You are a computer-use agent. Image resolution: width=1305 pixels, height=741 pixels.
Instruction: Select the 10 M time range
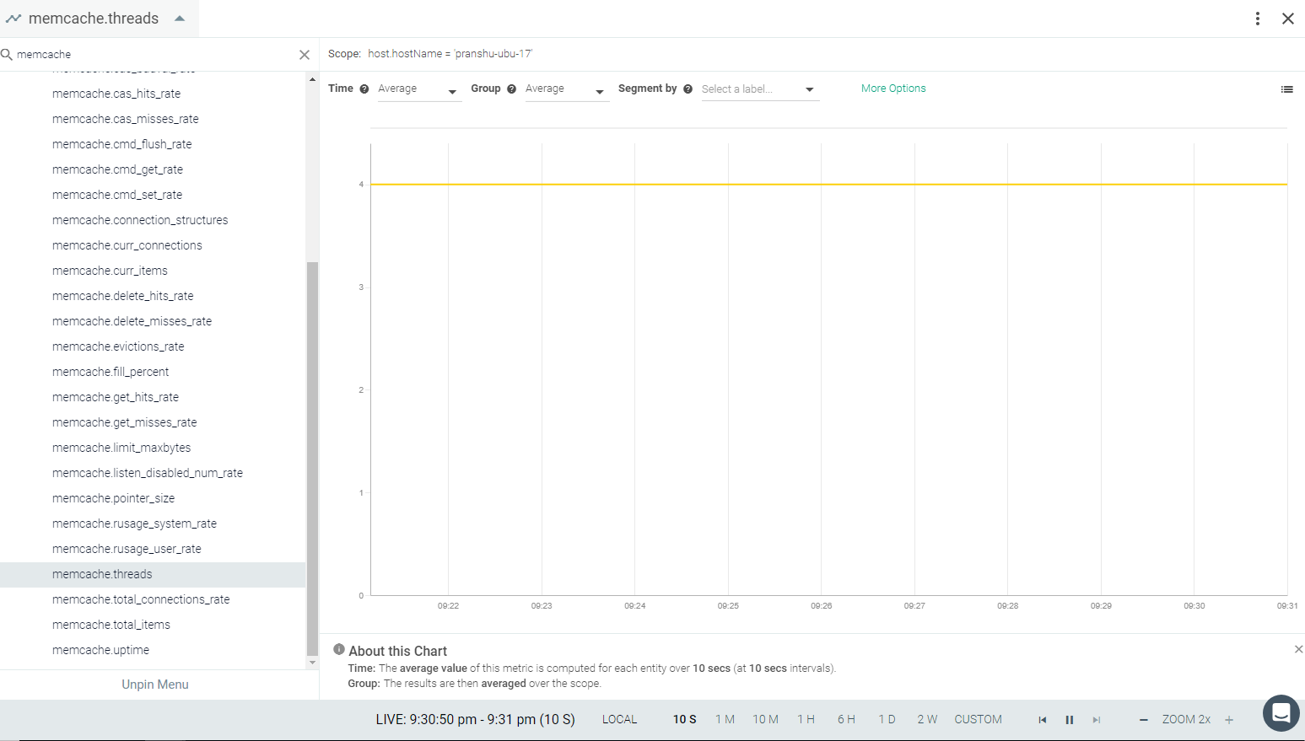tap(766, 720)
